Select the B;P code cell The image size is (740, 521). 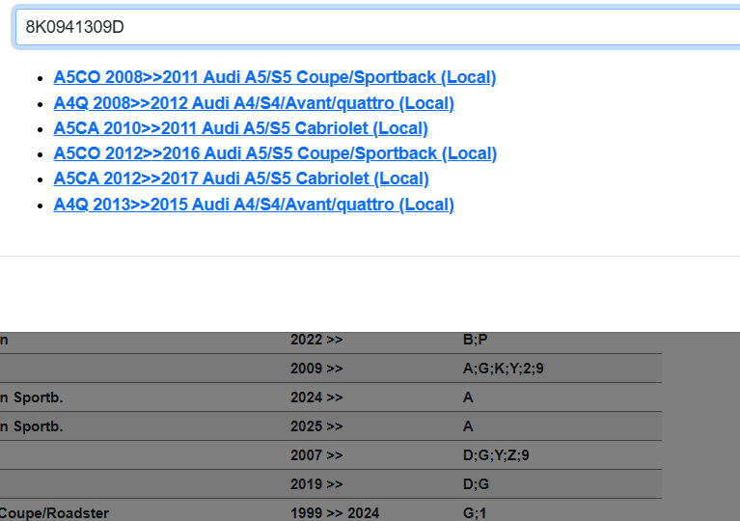tap(476, 340)
